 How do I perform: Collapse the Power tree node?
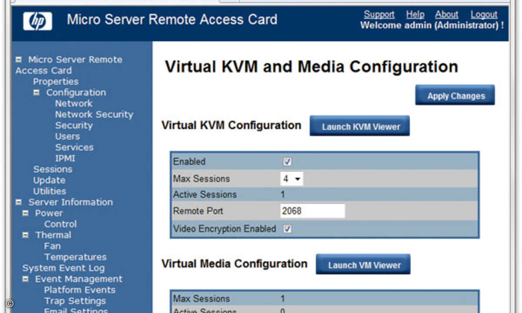(x=26, y=213)
